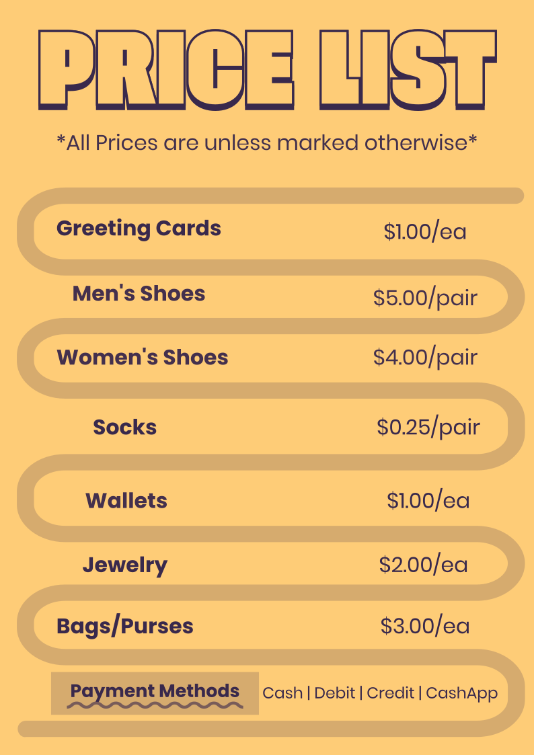534x755 pixels.
Task: Click the $4.00/pair price
Action: coord(425,357)
